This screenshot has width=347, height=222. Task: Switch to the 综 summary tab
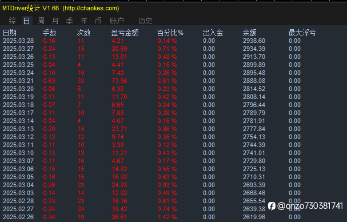[13, 21]
